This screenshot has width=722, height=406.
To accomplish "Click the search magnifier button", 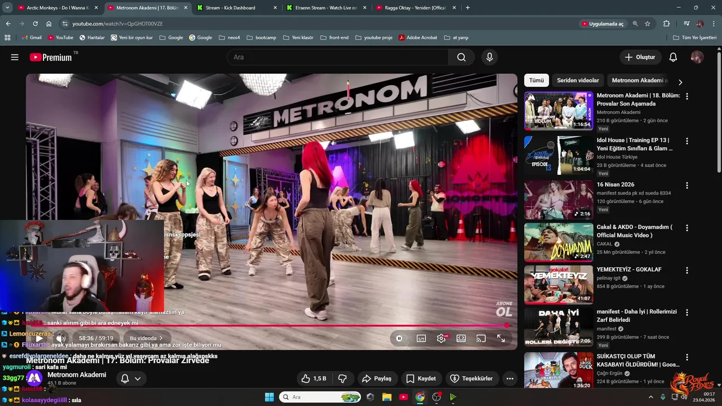I will [x=461, y=57].
